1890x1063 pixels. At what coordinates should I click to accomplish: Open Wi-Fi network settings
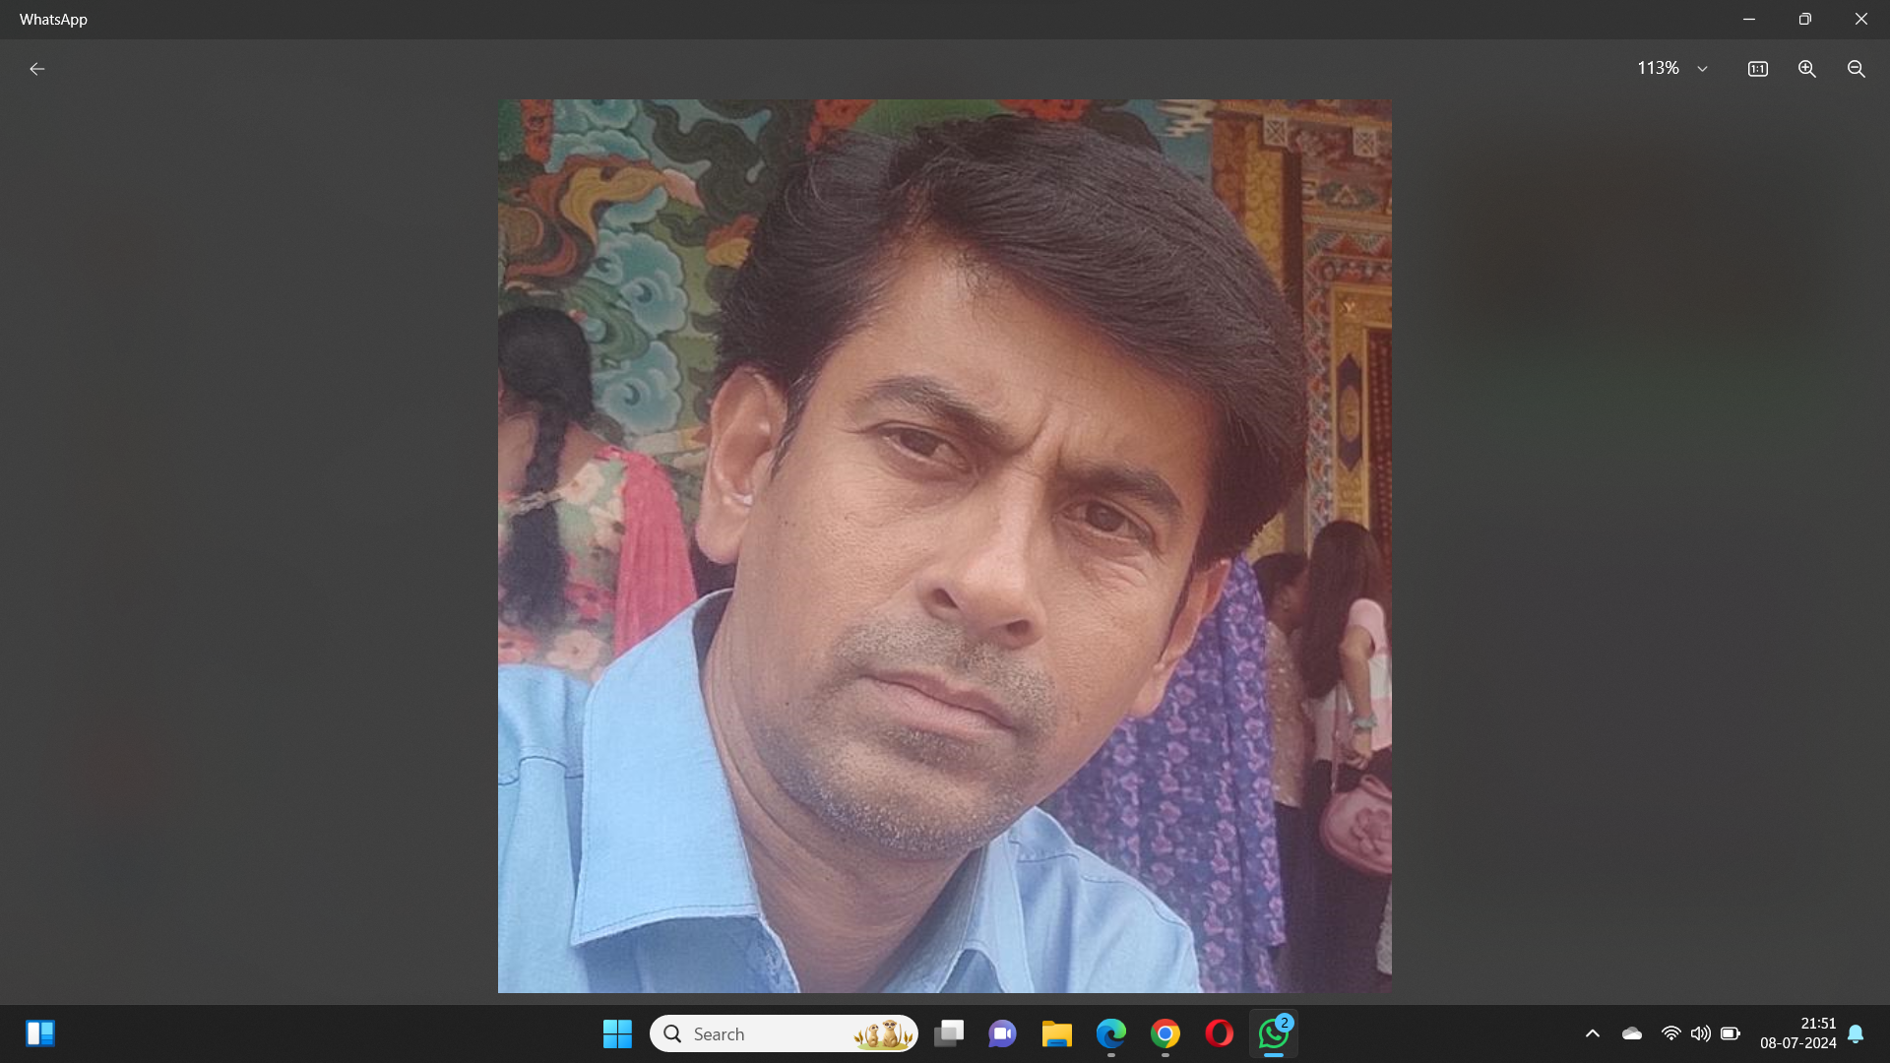pos(1670,1033)
